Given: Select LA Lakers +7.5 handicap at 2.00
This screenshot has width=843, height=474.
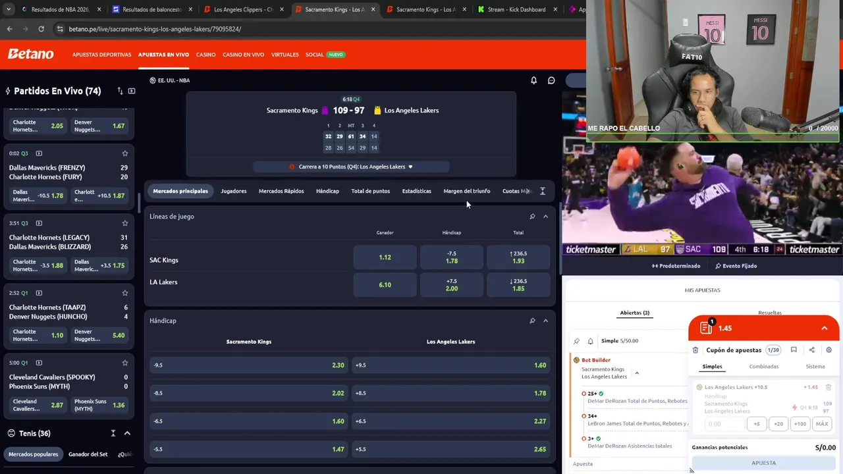Looking at the screenshot, I should (452, 284).
